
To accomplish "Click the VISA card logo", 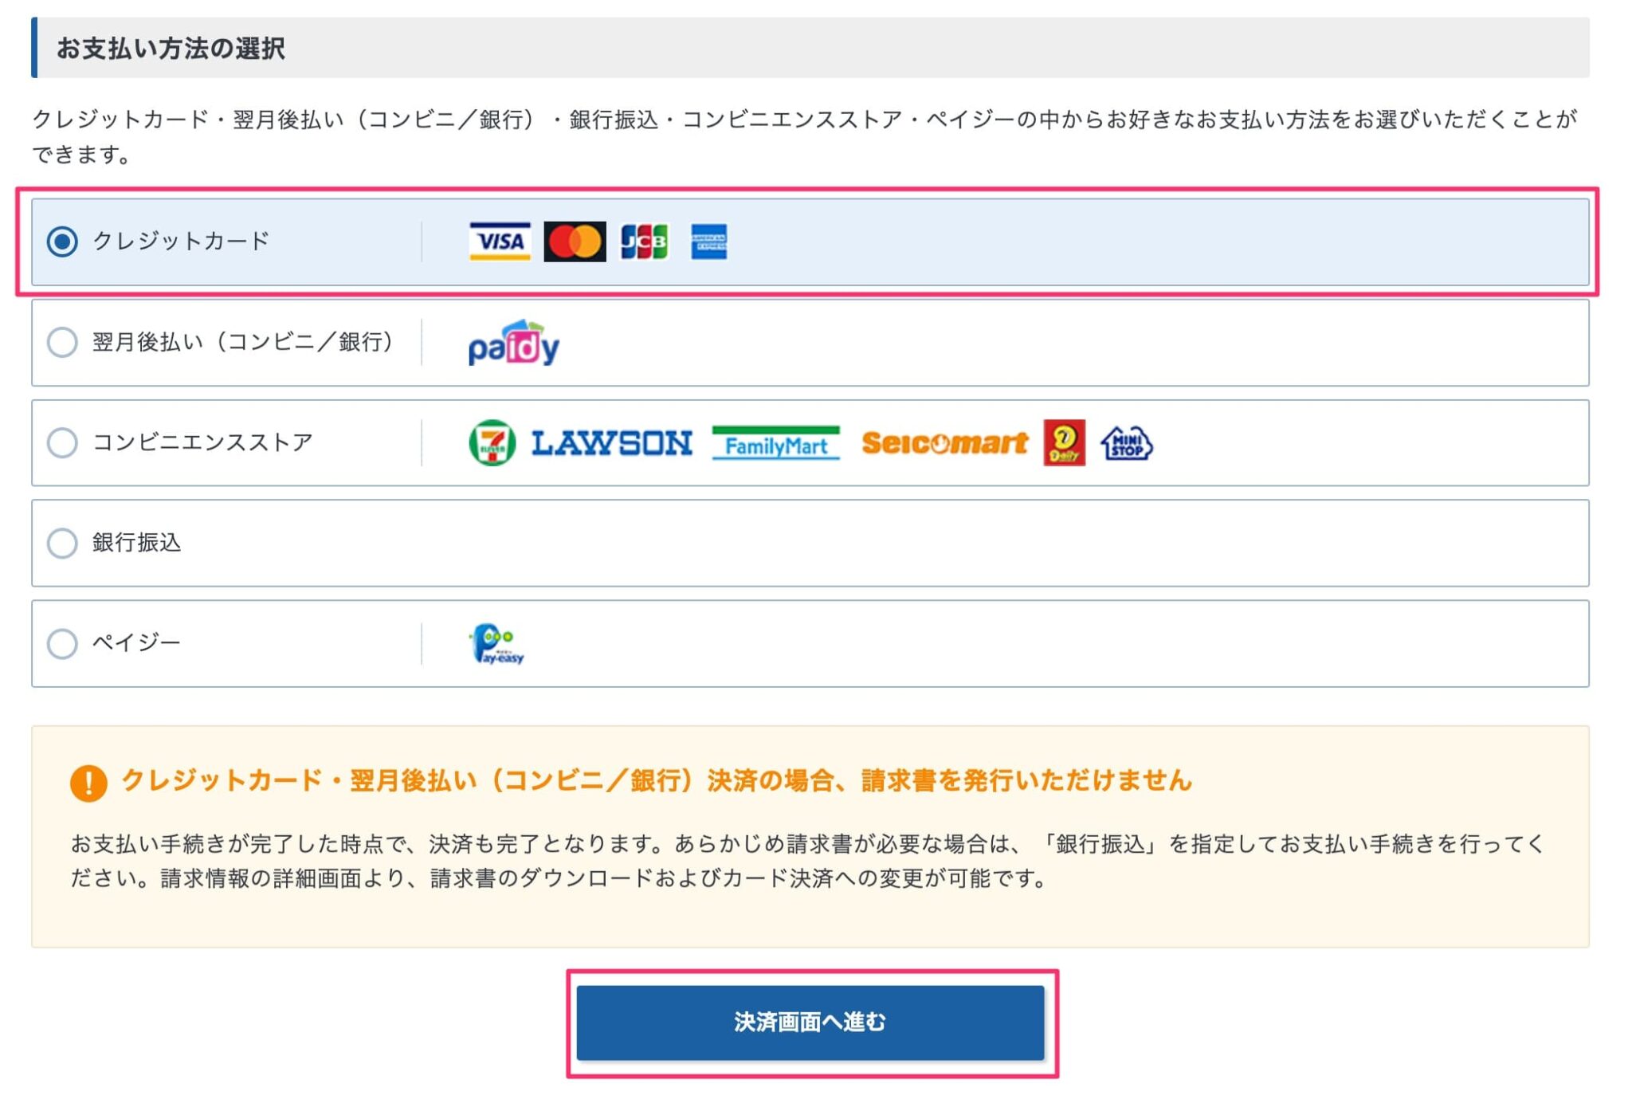I will click(499, 241).
